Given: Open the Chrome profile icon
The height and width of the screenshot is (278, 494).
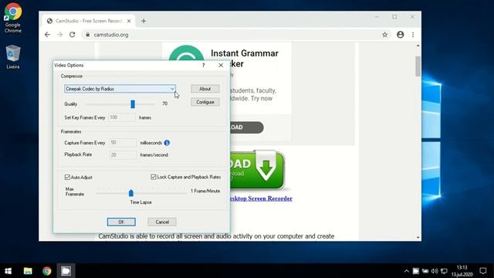Looking at the screenshot, I should 400,35.
